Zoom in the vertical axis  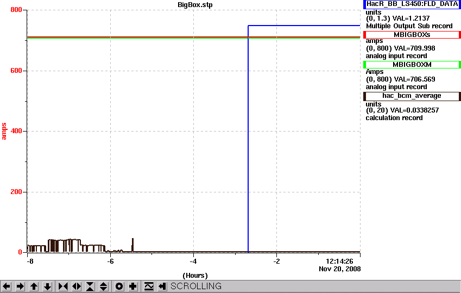(x=90, y=286)
